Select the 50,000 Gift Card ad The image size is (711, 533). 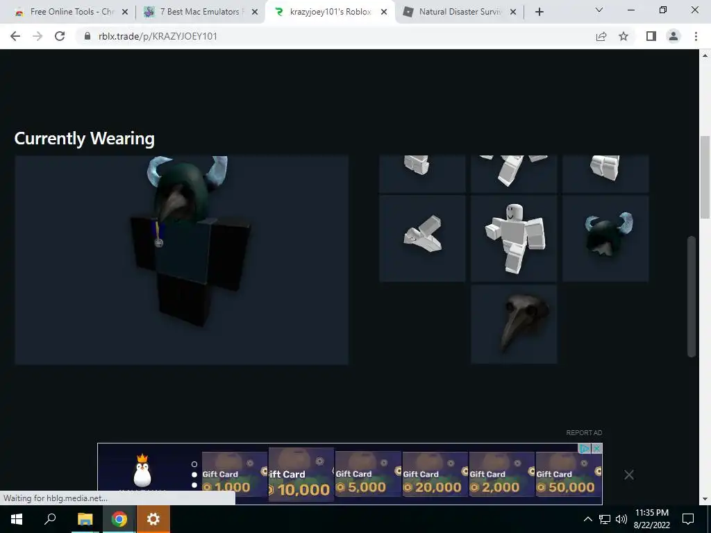click(x=569, y=474)
